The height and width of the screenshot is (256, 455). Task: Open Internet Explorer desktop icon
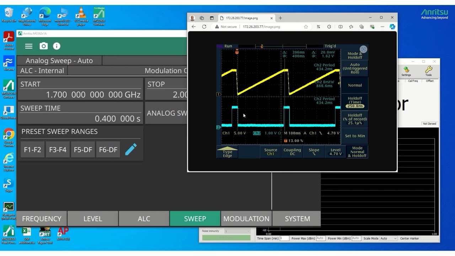pyautogui.click(x=9, y=162)
